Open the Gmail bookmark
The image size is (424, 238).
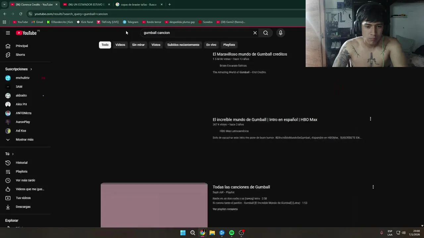[37, 22]
